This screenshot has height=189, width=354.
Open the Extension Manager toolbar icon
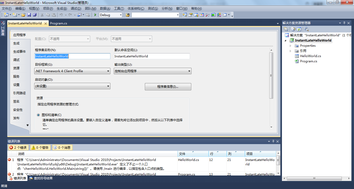click(219, 15)
